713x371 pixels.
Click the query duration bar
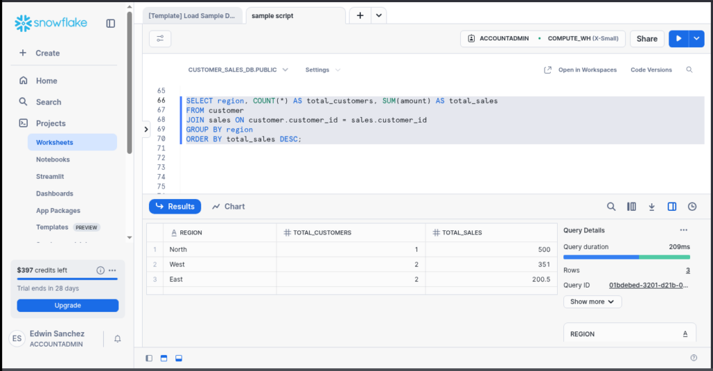click(x=627, y=258)
